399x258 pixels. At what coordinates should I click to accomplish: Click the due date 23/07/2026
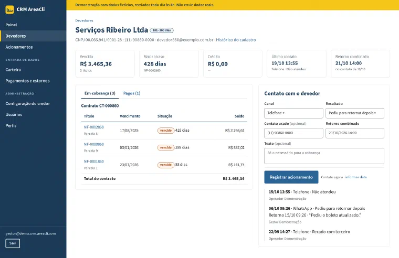click(x=129, y=165)
